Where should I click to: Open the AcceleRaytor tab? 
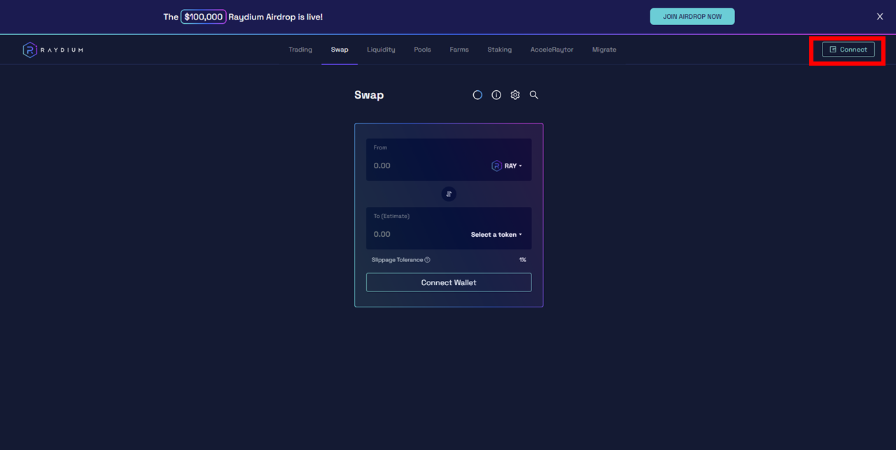pos(552,50)
